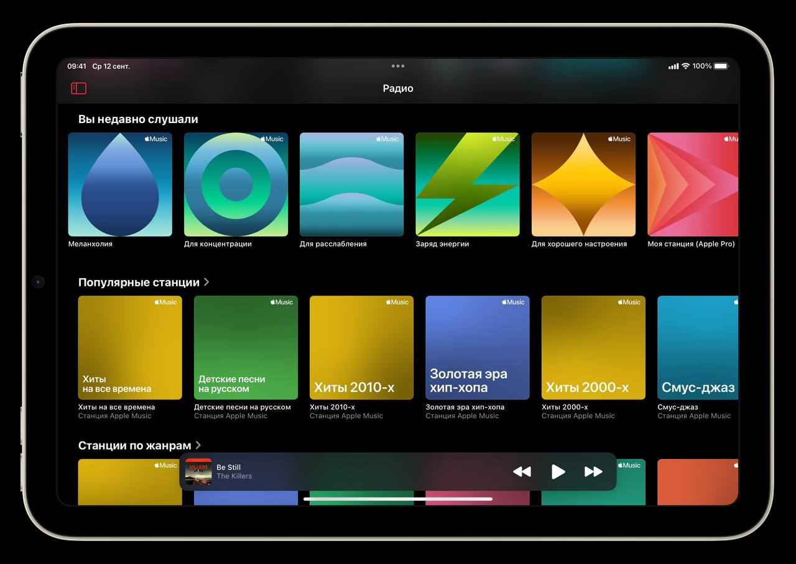Open the three-dot multitasking menu

click(x=398, y=66)
